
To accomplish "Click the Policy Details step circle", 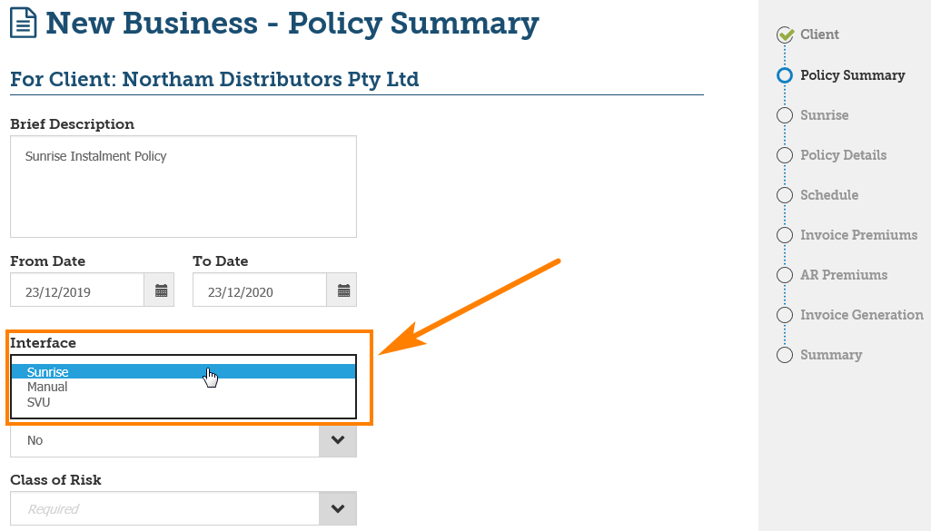I will coord(785,155).
